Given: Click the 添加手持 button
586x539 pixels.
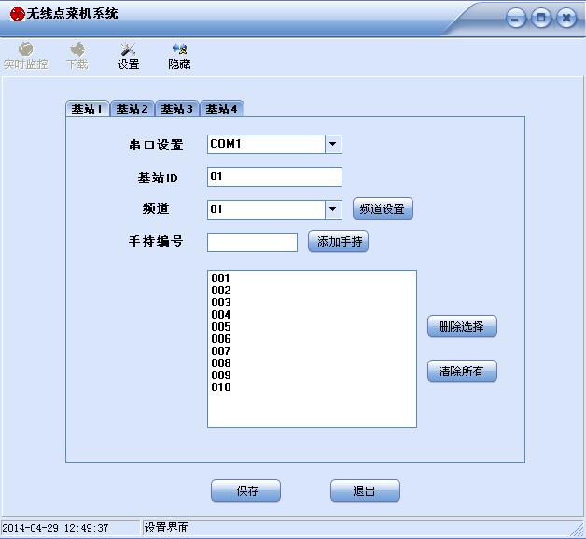Looking at the screenshot, I should point(338,241).
